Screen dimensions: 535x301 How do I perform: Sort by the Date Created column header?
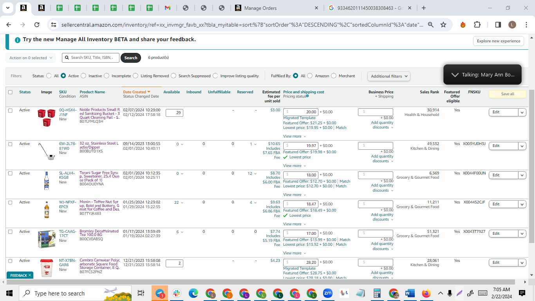coord(137,92)
